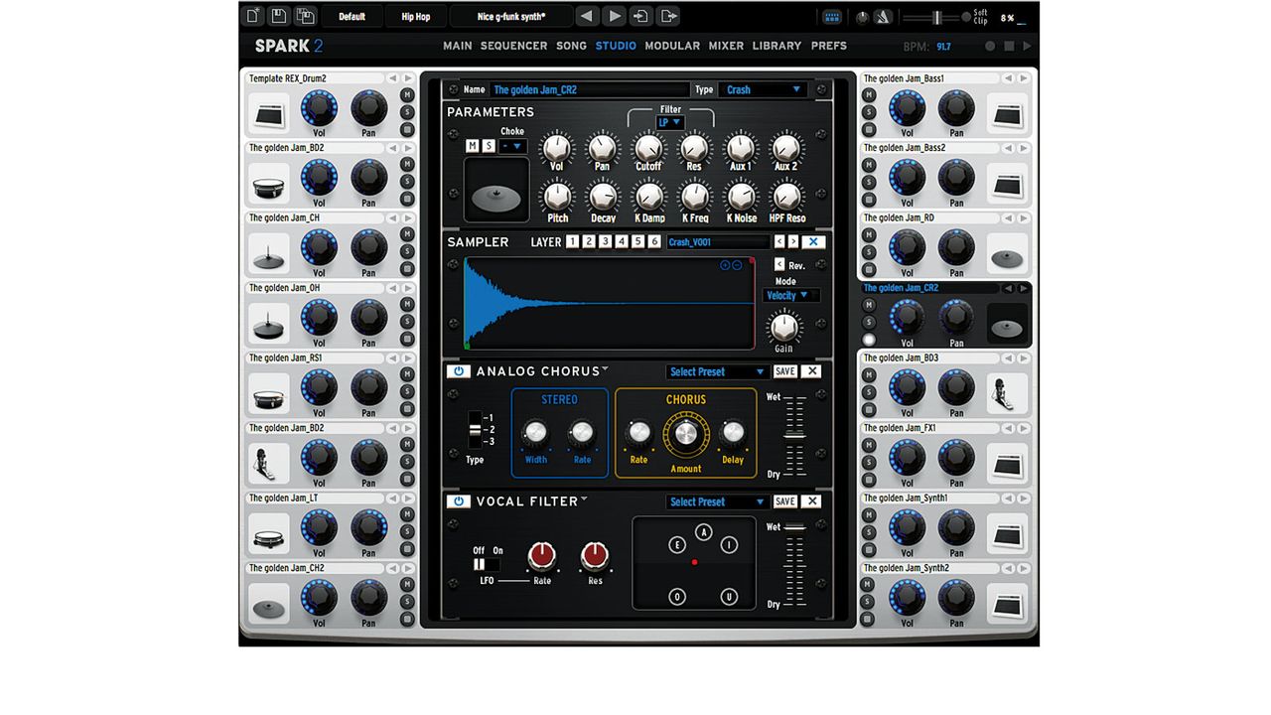Click the Analog Chorus Wet/Dry slider

795,435
